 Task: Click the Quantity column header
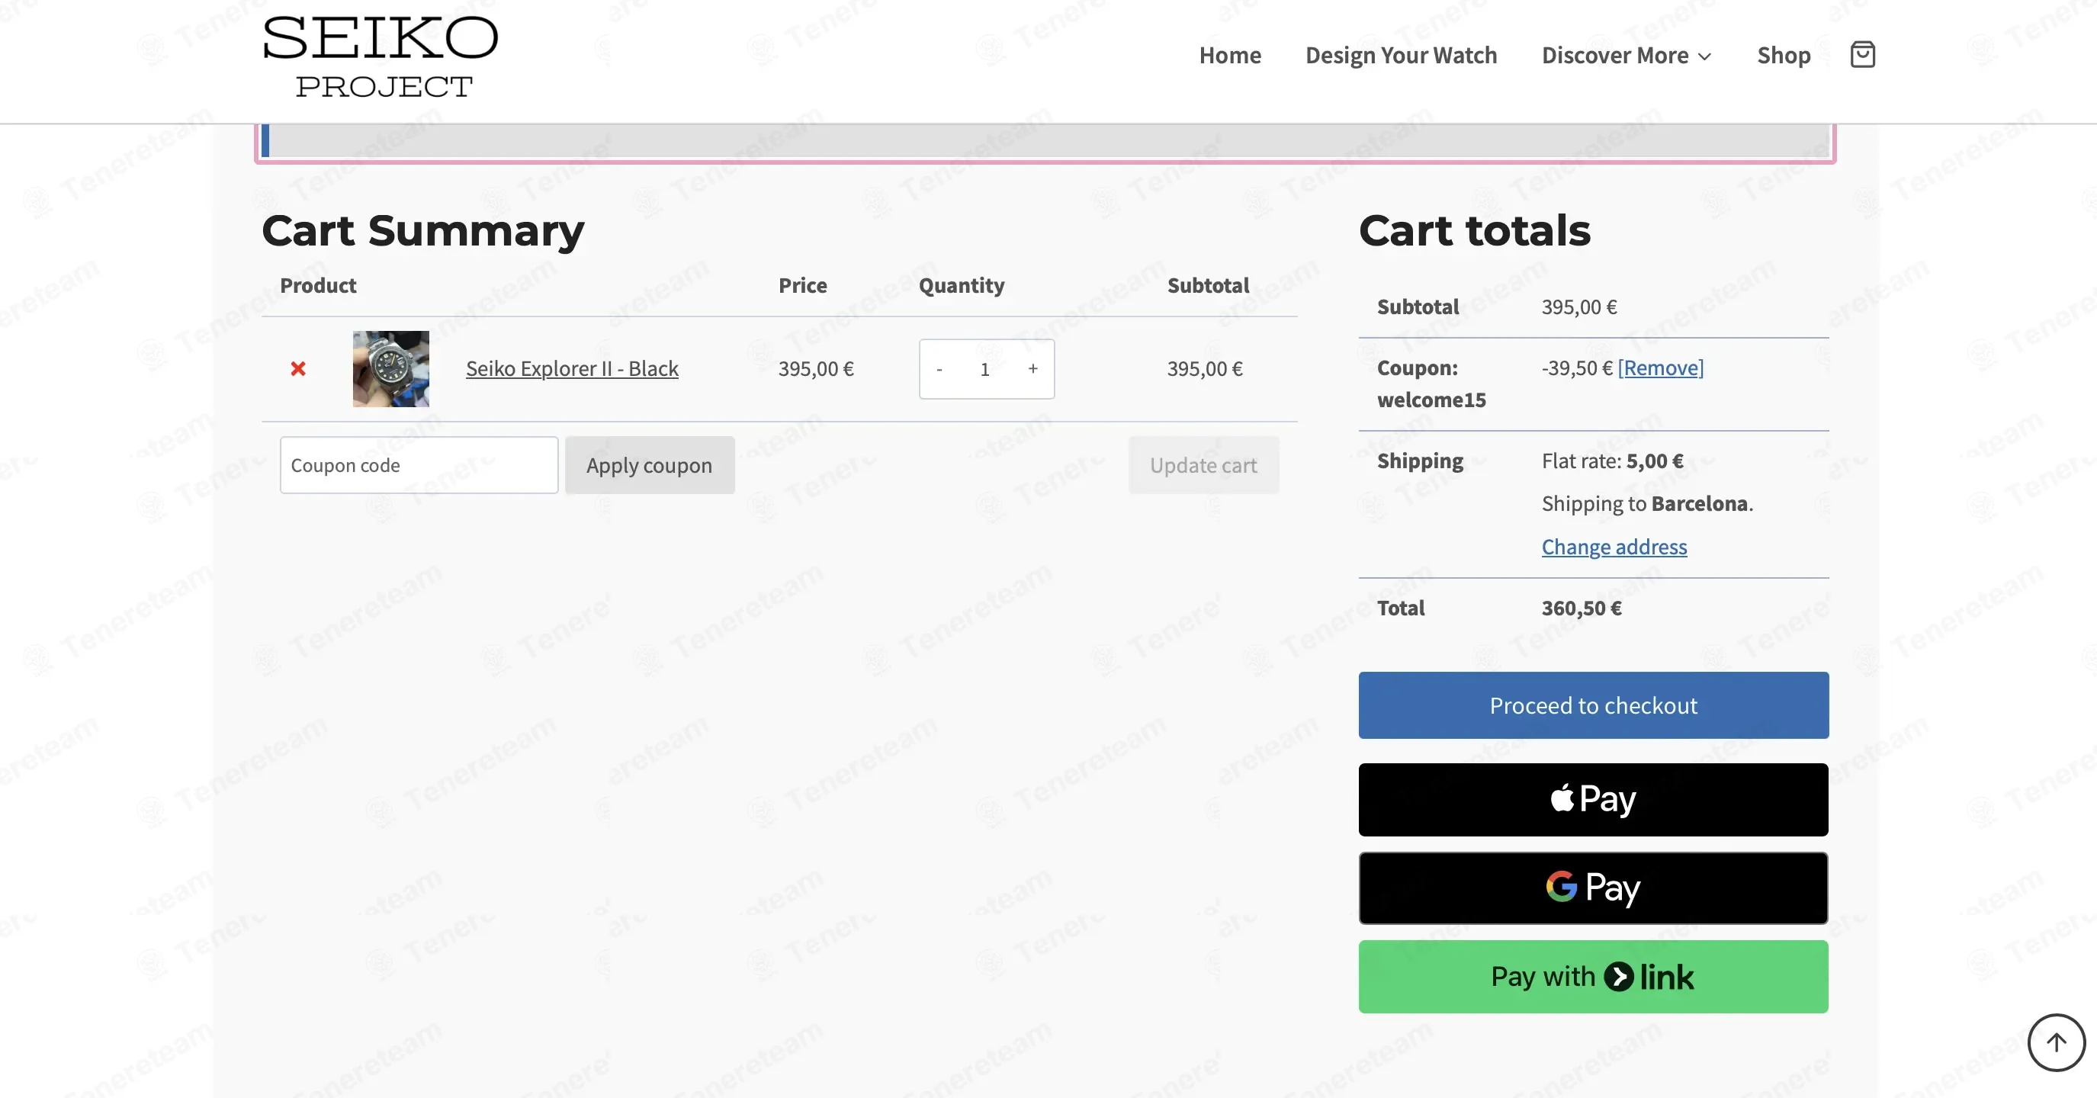point(962,285)
